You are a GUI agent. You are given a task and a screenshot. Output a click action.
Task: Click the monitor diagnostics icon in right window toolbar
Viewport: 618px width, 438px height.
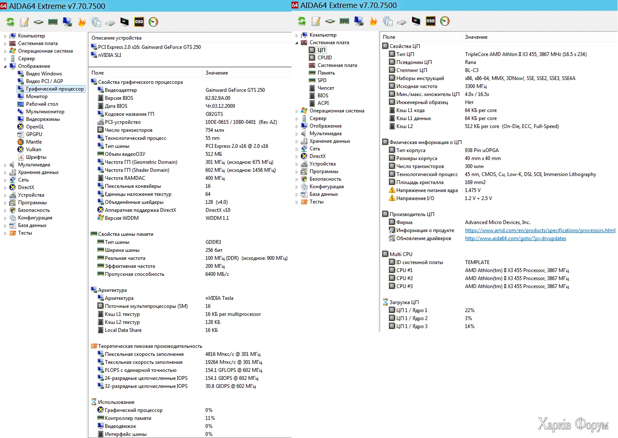(x=416, y=21)
